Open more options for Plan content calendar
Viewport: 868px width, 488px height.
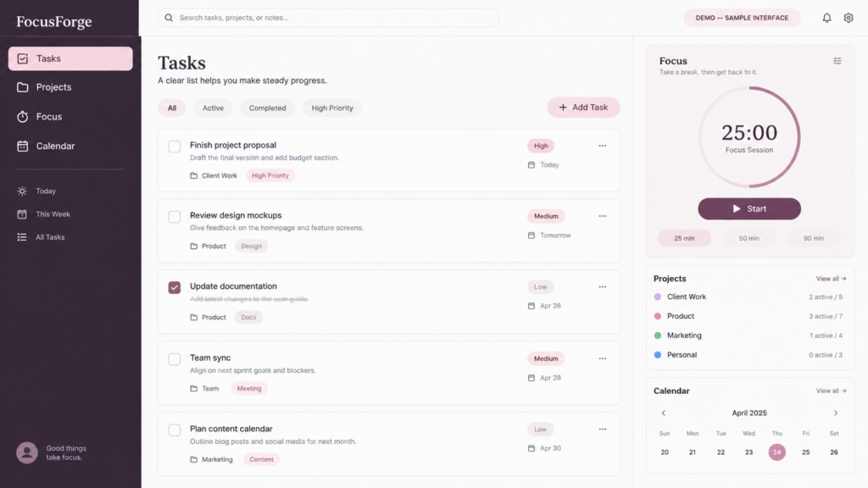pos(603,430)
